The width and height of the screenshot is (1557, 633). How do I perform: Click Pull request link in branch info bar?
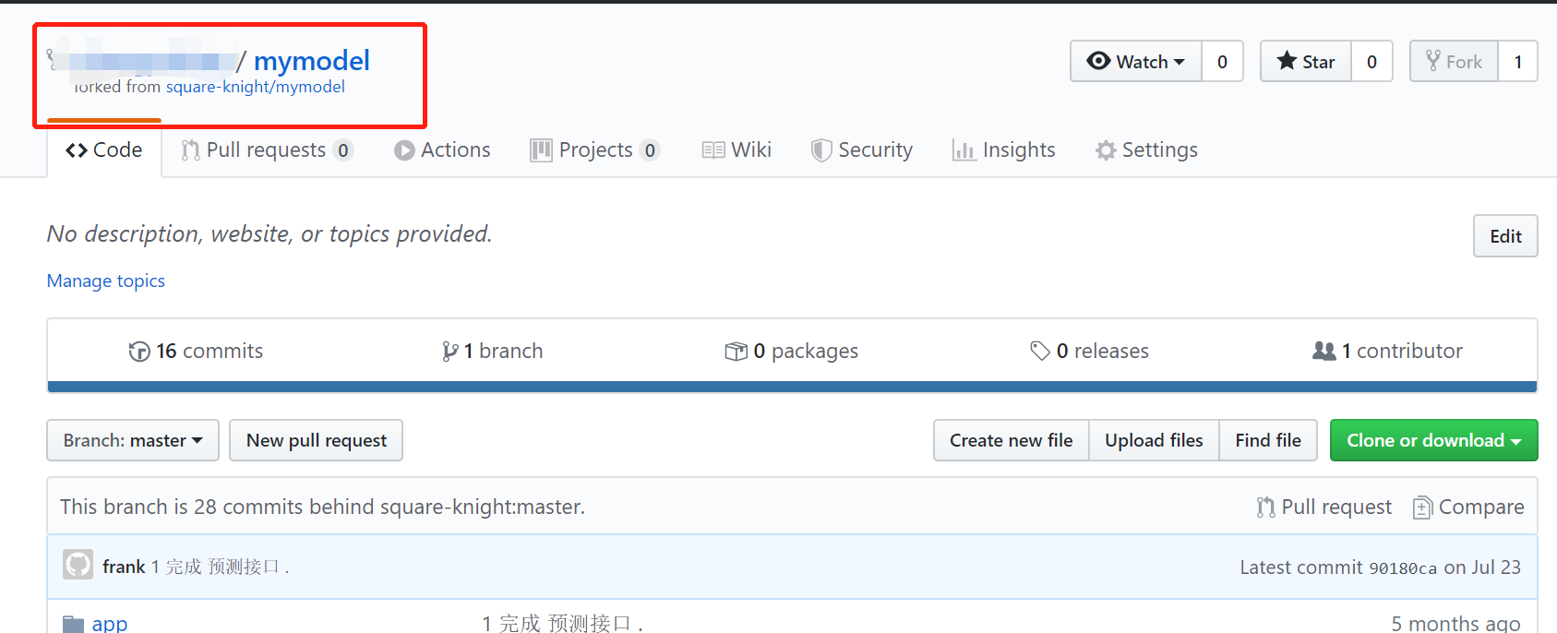pyautogui.click(x=1324, y=507)
